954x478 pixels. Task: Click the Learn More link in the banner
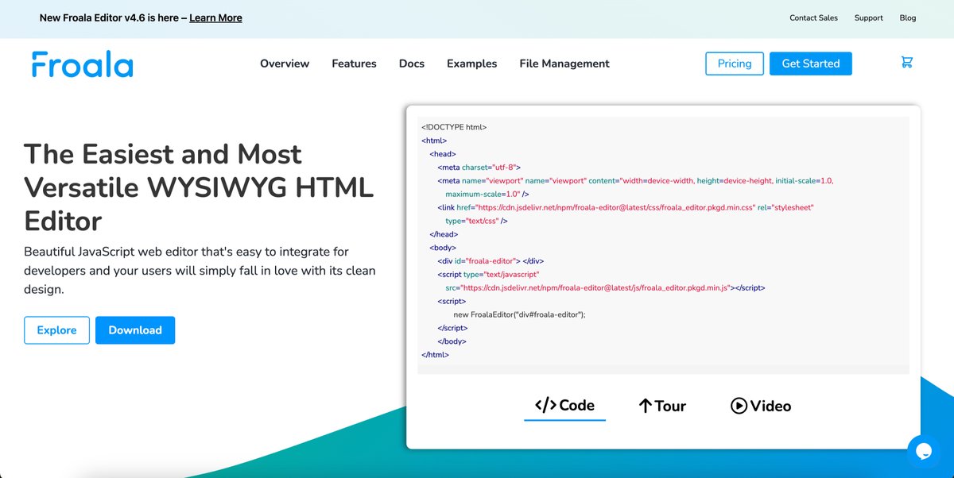click(215, 17)
